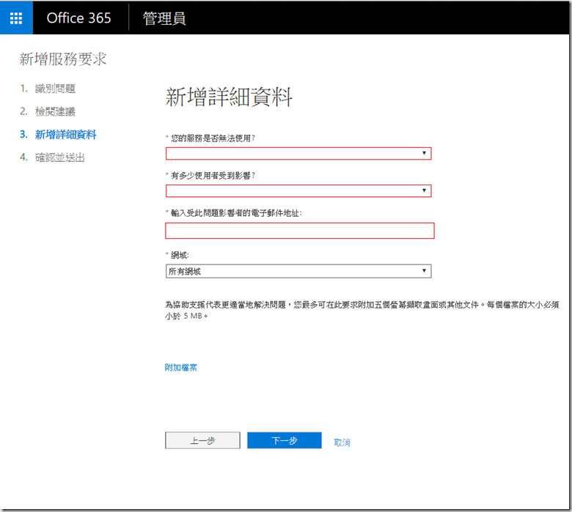Click the Office 365 header title
572x512 pixels.
point(78,18)
